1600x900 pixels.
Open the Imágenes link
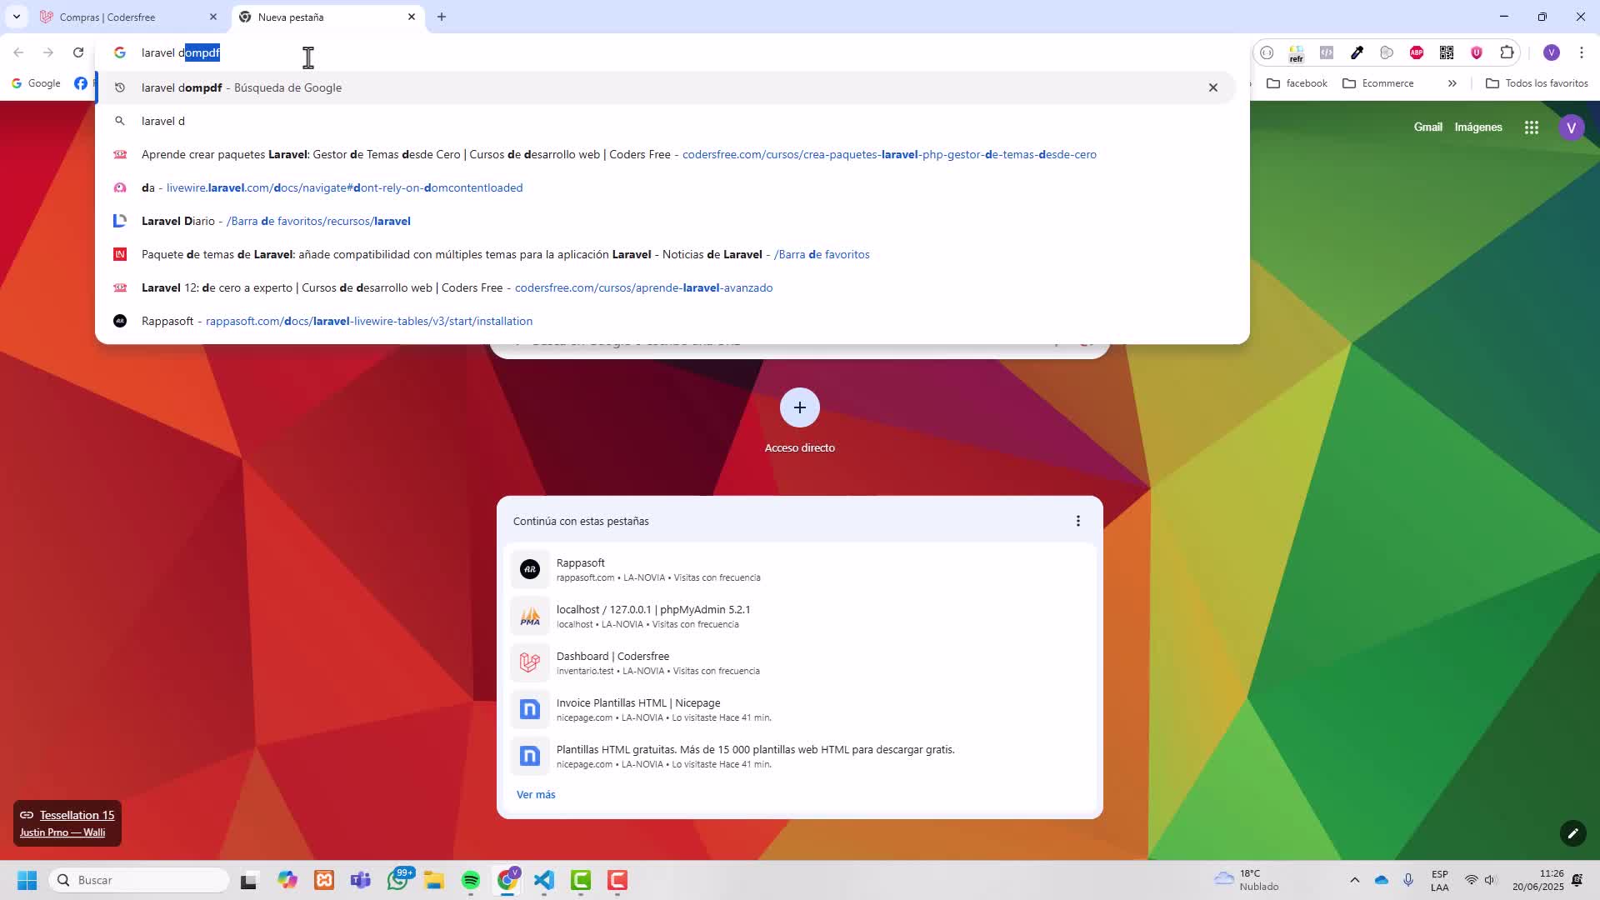click(1478, 127)
